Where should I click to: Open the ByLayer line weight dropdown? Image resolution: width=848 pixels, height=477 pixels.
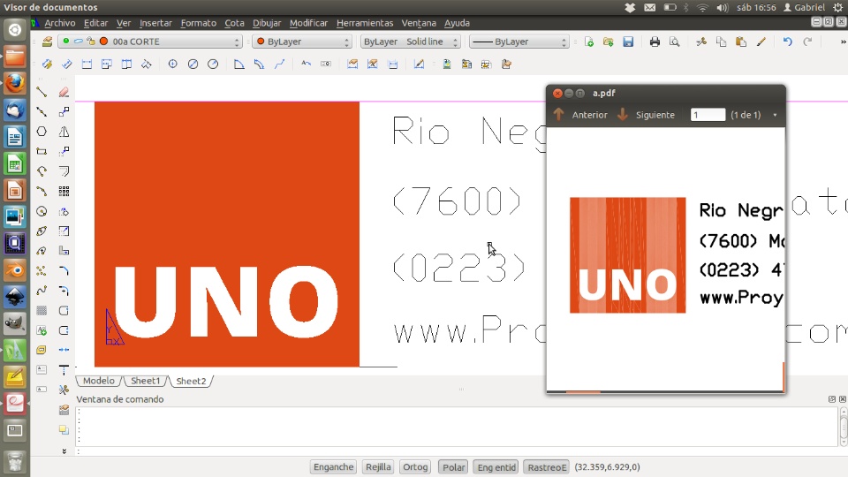click(519, 42)
